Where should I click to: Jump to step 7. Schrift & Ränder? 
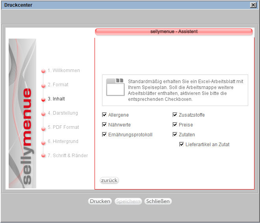click(x=68, y=156)
